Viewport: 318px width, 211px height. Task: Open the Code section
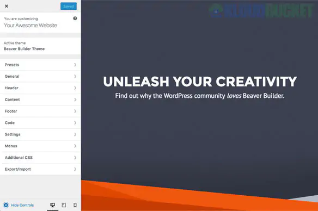tap(40, 123)
